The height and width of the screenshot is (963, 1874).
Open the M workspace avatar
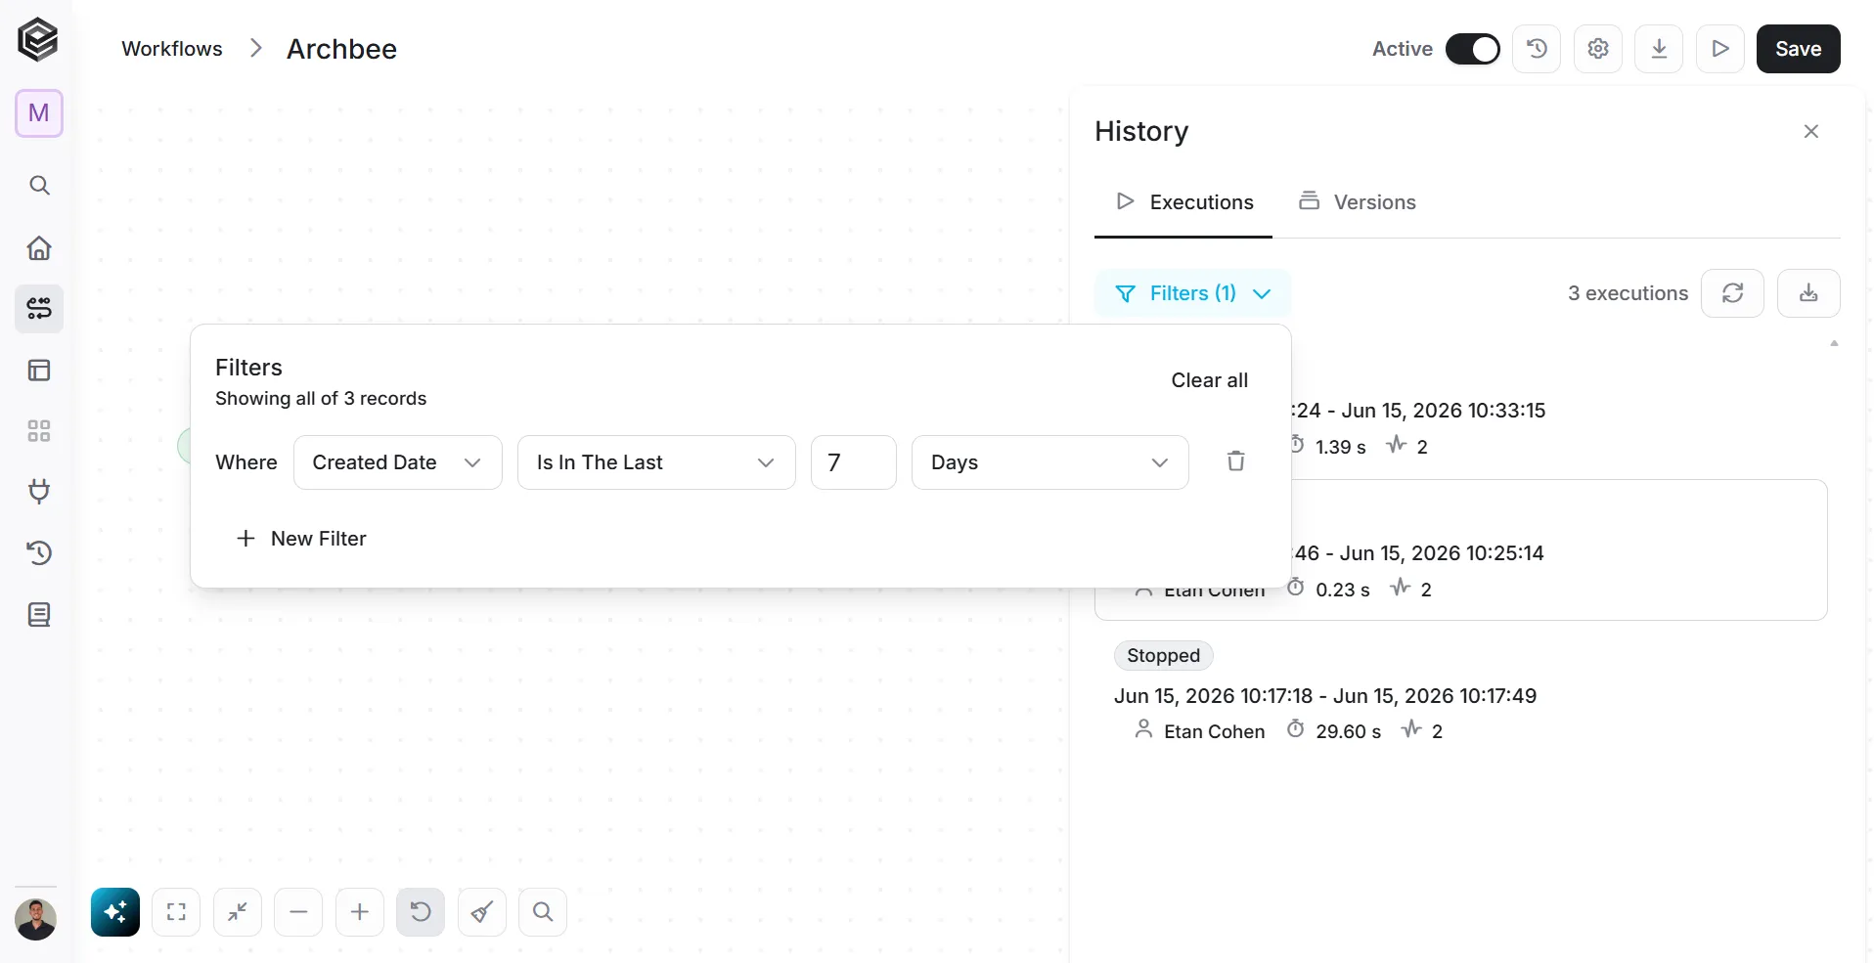tap(39, 113)
